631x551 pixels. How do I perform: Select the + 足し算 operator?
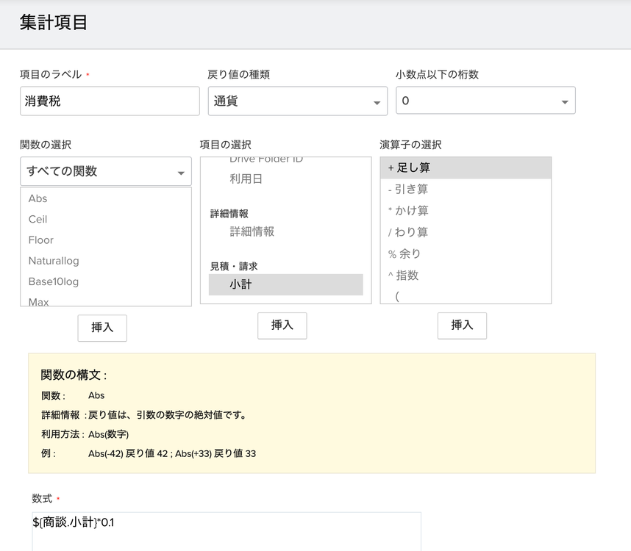coord(466,168)
